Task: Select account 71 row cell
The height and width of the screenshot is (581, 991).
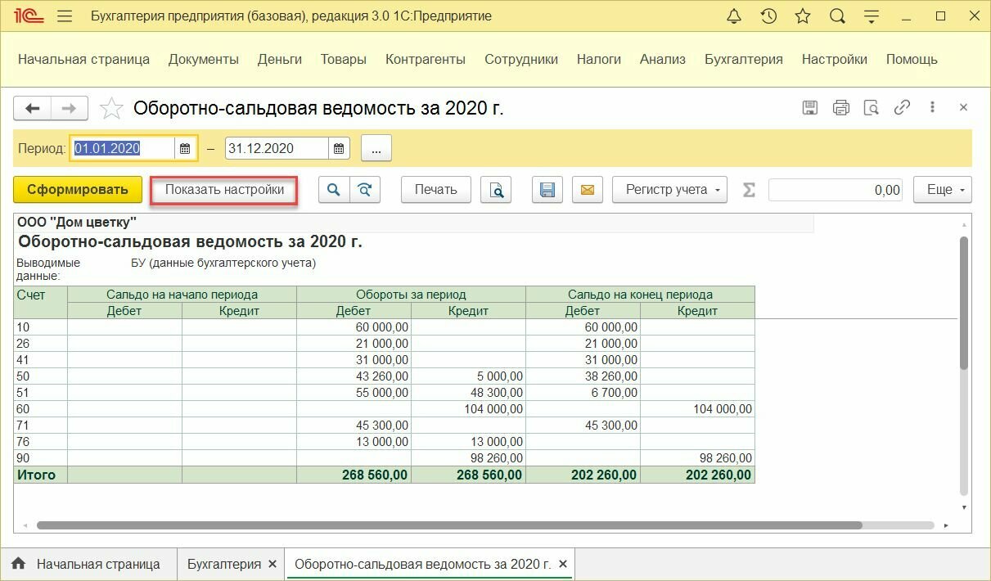Action: (x=41, y=426)
